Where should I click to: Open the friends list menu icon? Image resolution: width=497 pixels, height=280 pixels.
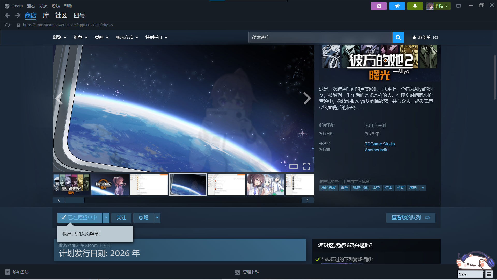pyautogui.click(x=489, y=274)
